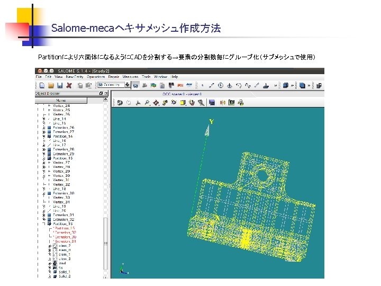Click the rightmost icon in viewer toolbar
Viewport: 381px width, 286px height.
click(241, 103)
